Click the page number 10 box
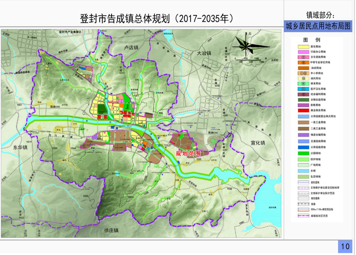The width and height of the screenshot is (356, 255). tap(345, 246)
